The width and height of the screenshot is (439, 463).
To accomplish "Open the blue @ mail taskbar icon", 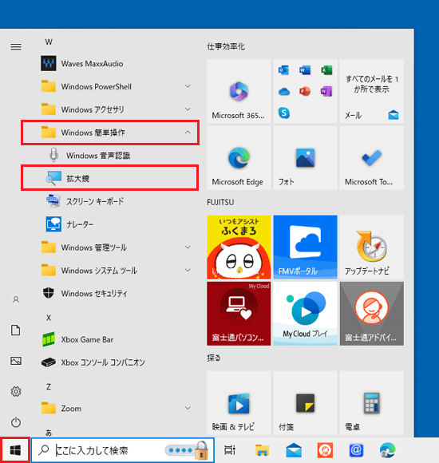I will [356, 450].
